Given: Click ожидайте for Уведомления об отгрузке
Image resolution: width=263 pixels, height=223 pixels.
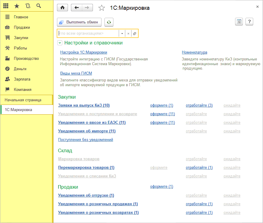Looking at the screenshot, I should coord(232,195).
